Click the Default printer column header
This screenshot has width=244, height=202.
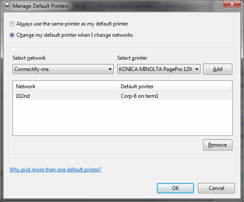point(175,87)
